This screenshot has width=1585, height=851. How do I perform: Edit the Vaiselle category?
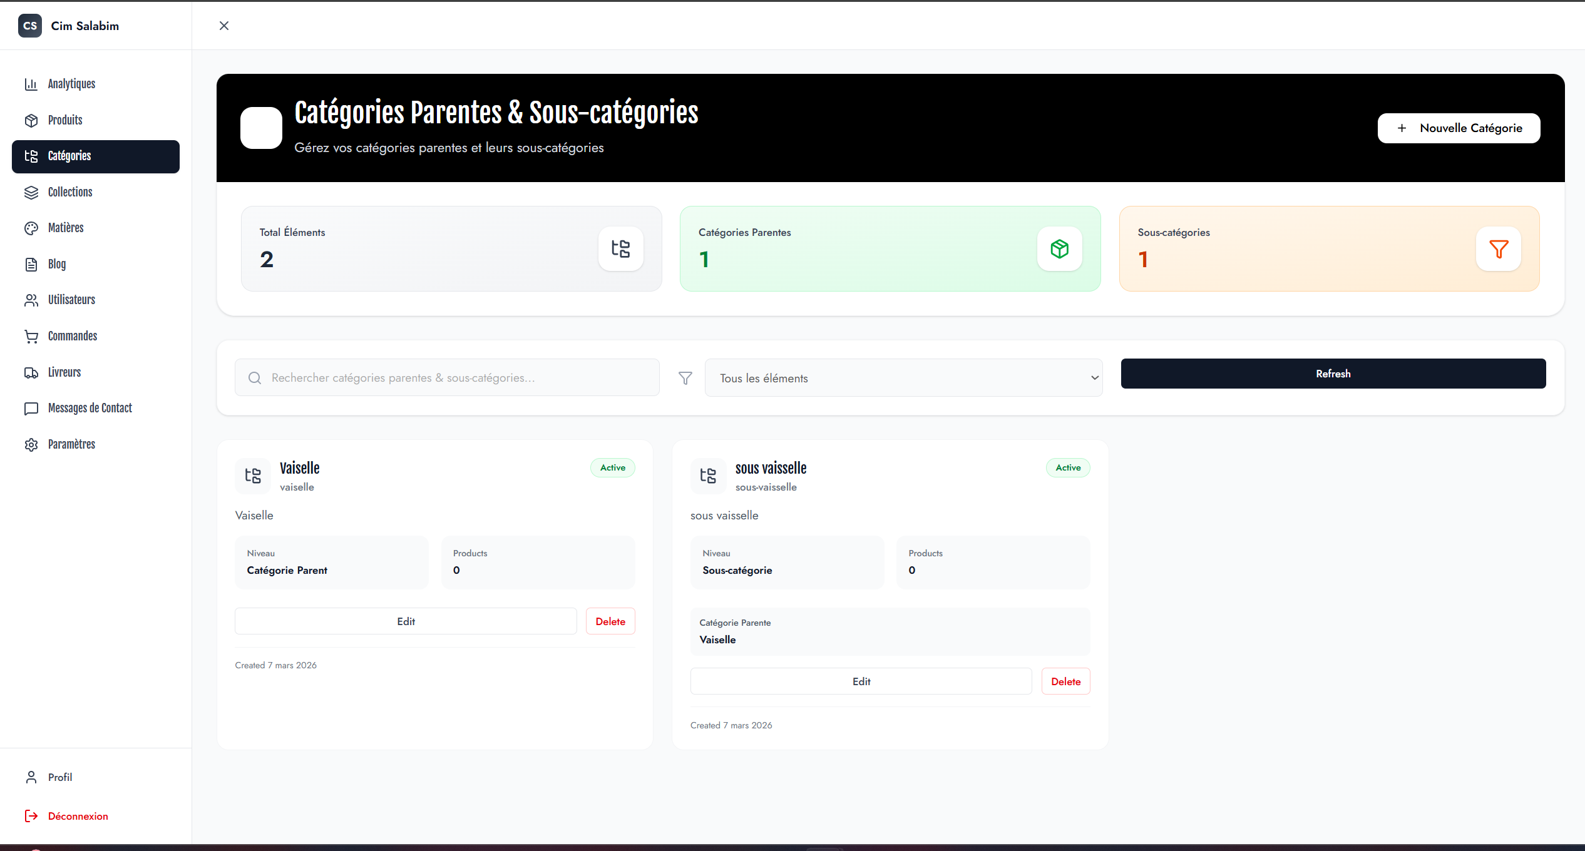[x=406, y=621]
